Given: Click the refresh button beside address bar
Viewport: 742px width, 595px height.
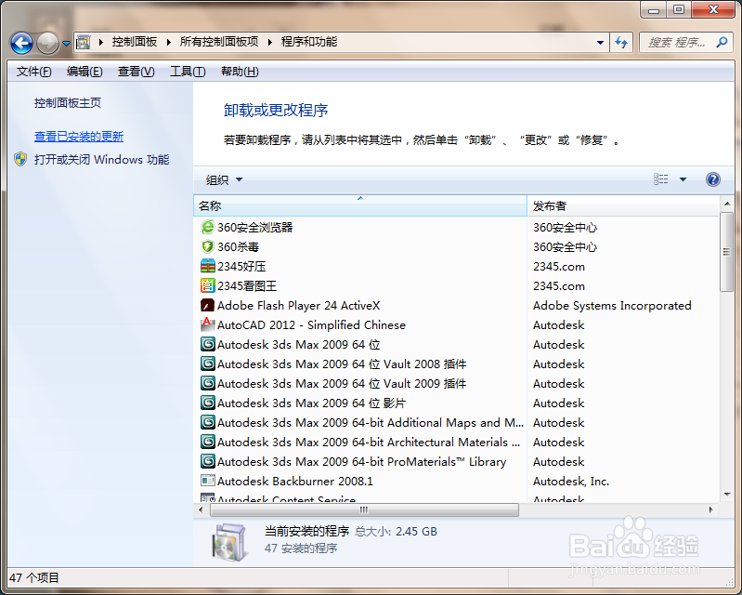Looking at the screenshot, I should tap(621, 43).
